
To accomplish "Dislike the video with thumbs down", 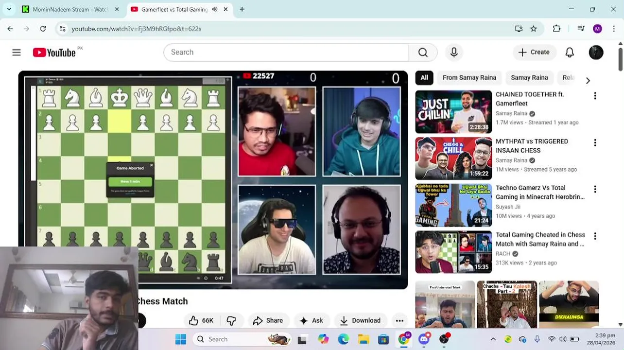I will tap(231, 320).
